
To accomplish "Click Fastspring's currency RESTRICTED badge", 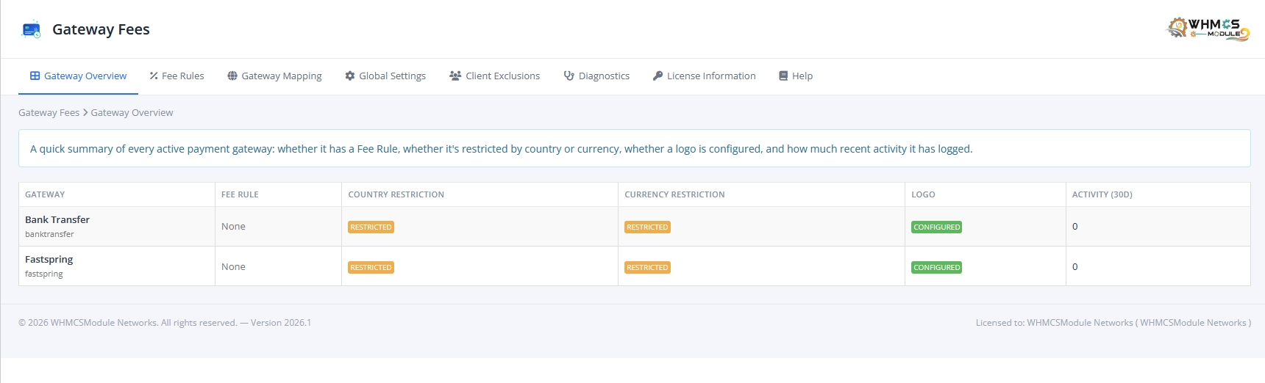I will click(647, 267).
